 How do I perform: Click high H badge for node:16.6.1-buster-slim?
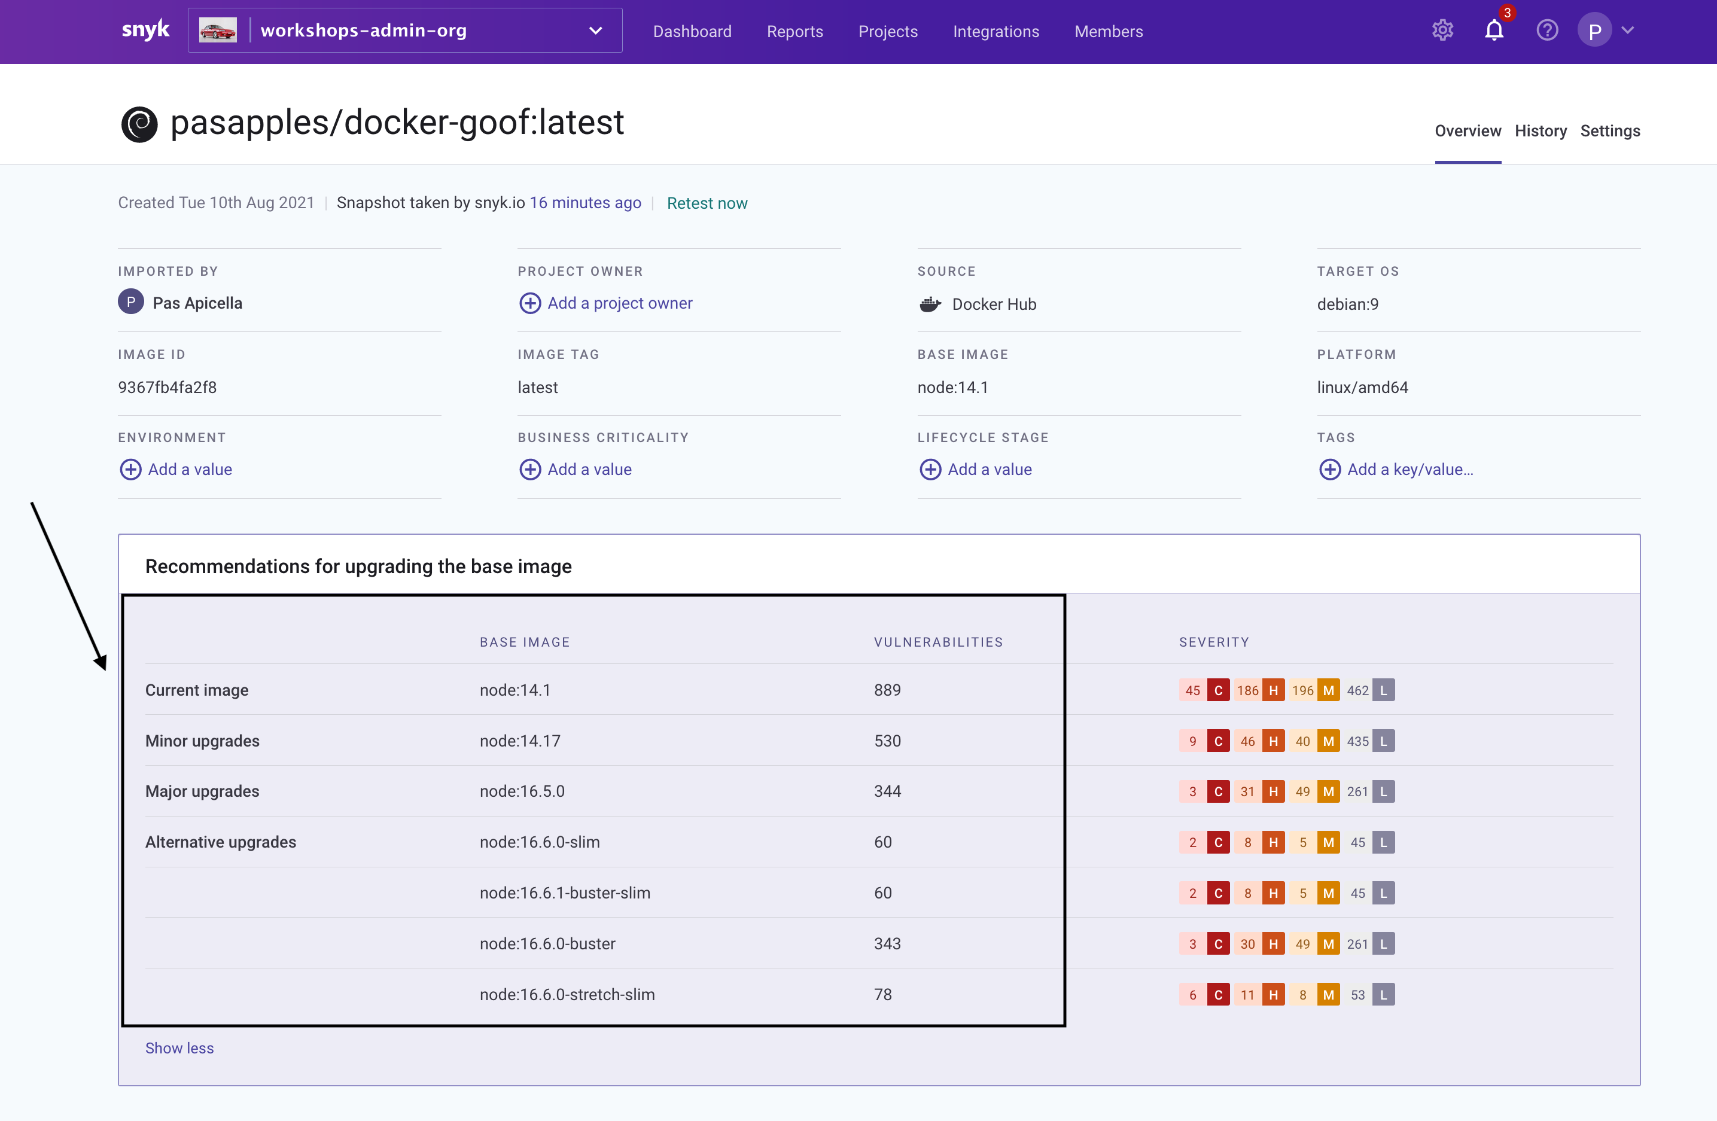(1272, 893)
